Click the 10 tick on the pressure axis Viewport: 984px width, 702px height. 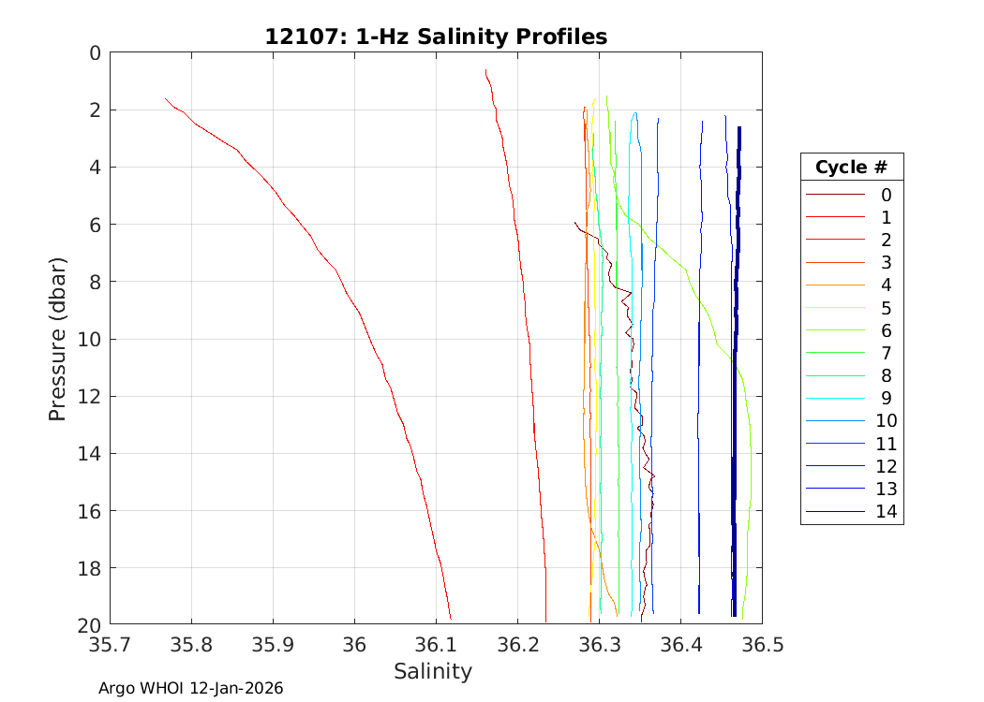89,339
